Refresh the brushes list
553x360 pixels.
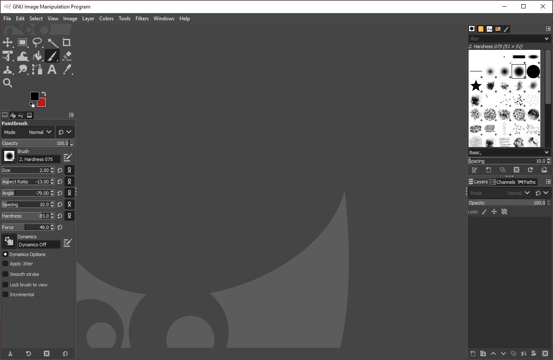tap(530, 170)
